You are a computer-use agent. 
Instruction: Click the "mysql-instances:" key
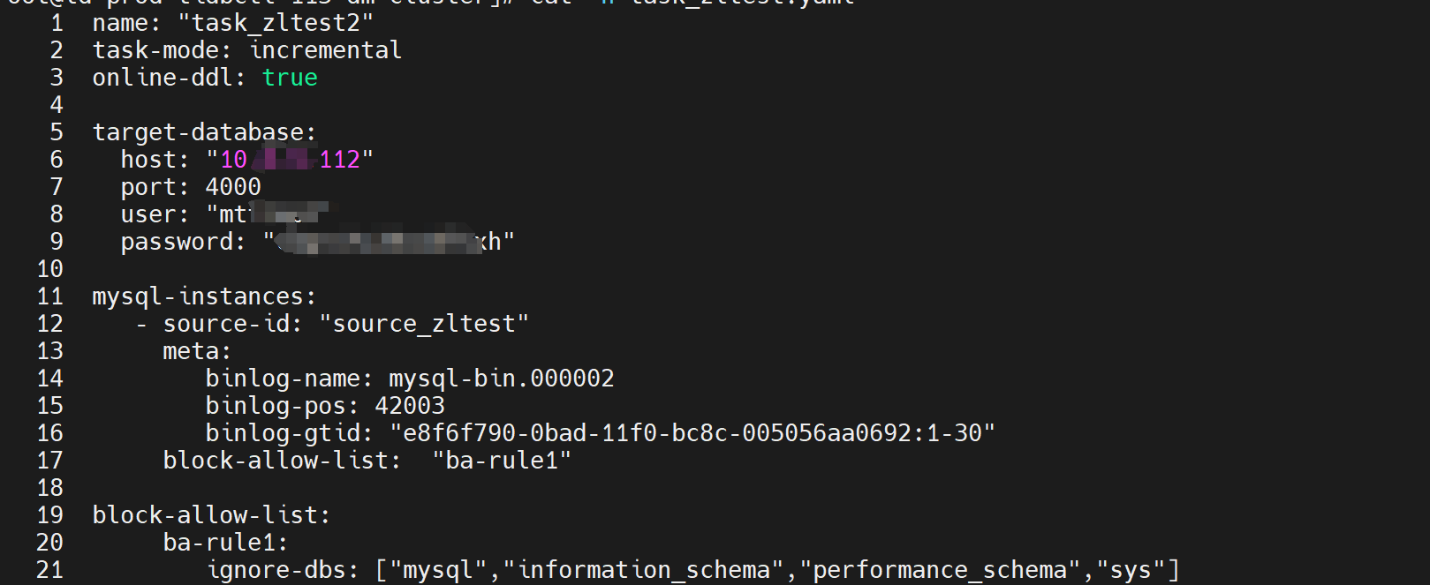click(204, 296)
